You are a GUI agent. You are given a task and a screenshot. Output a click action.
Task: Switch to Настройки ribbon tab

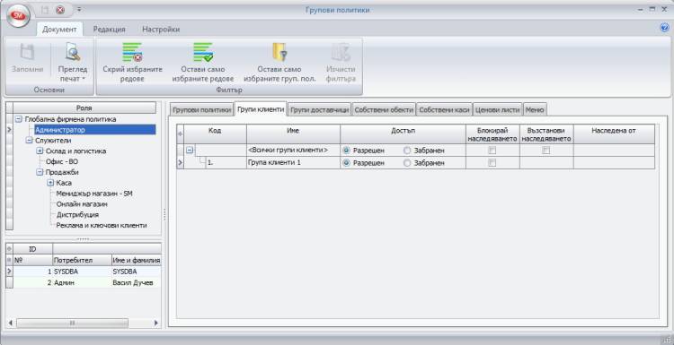point(161,30)
